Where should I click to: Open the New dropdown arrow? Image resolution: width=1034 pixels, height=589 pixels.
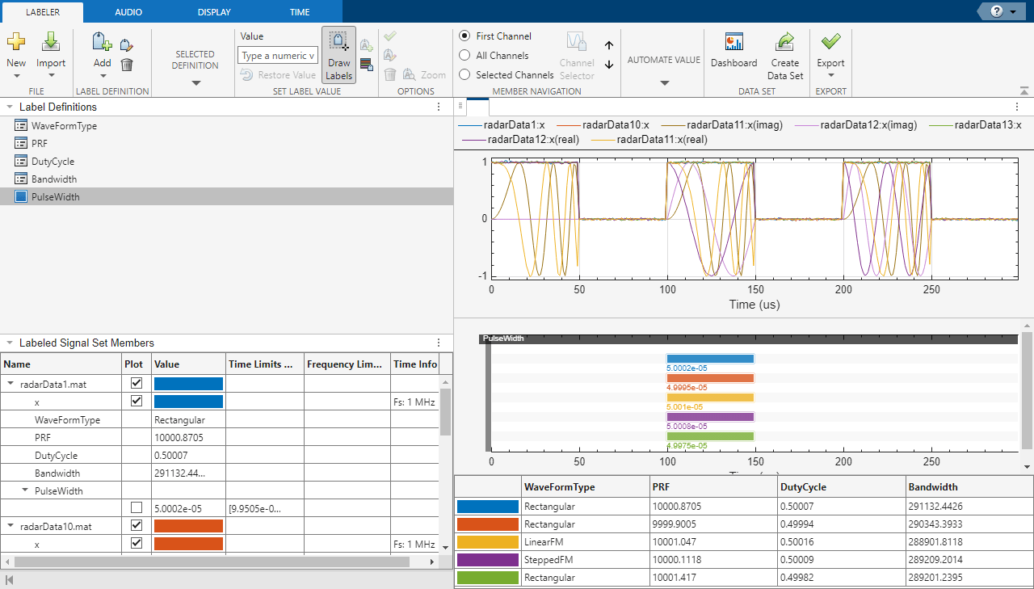(x=16, y=77)
